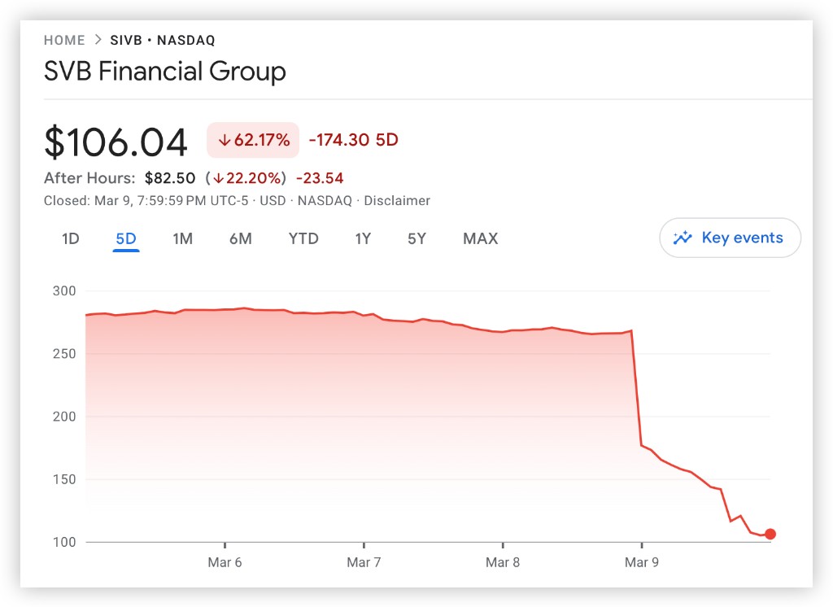Switch to the 6M range tab
The width and height of the screenshot is (833, 607).
click(241, 239)
